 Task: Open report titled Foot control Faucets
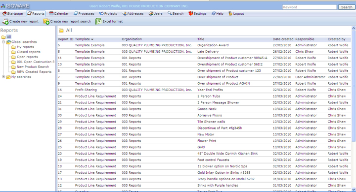213,160
